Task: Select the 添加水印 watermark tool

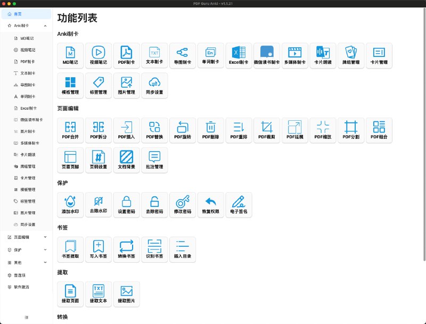Action: pyautogui.click(x=71, y=204)
